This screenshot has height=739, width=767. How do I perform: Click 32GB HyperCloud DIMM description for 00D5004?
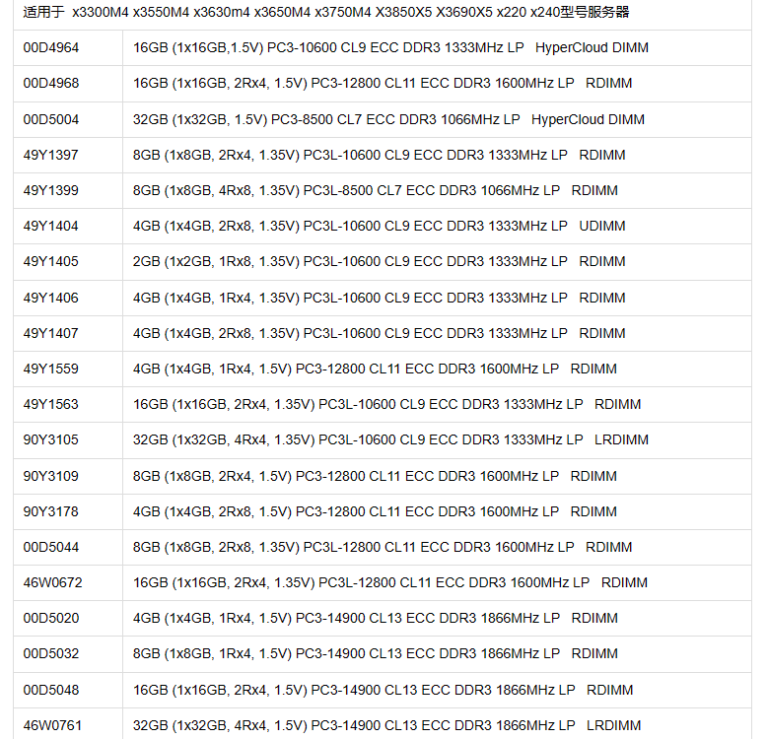(388, 120)
